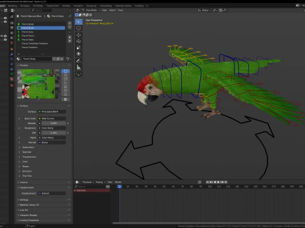Select the Measure ruler tool
The image size is (305, 228).
tap(79, 67)
